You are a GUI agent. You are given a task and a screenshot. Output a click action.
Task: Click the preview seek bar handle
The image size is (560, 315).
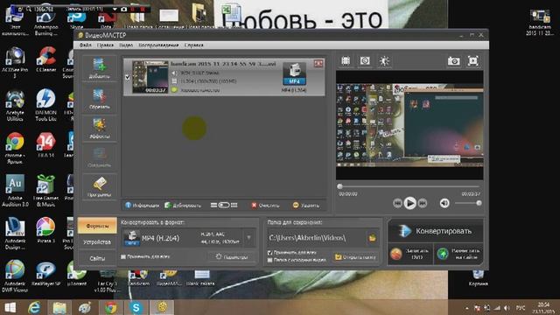[x=340, y=186]
